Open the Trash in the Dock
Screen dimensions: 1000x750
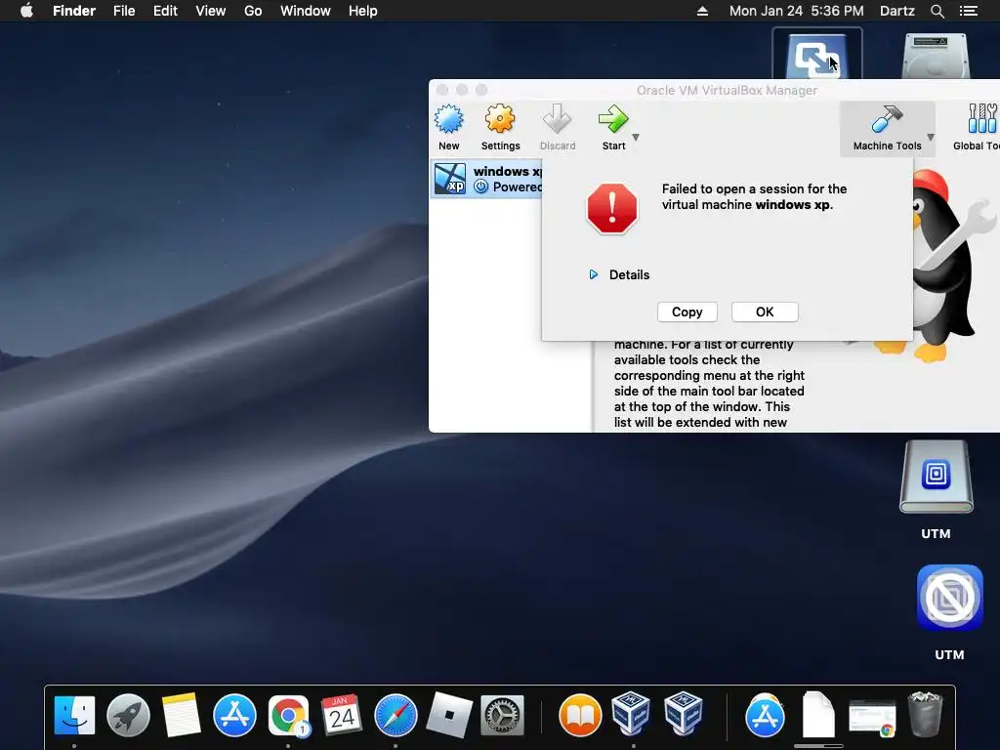(925, 714)
